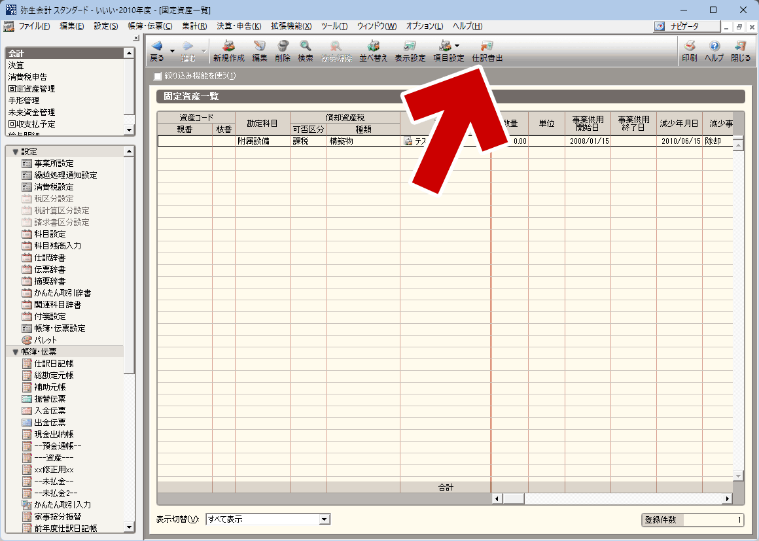The image size is (759, 541).
Task: Enable the 絞り込み機能を使う checkbox
Action: click(x=157, y=76)
